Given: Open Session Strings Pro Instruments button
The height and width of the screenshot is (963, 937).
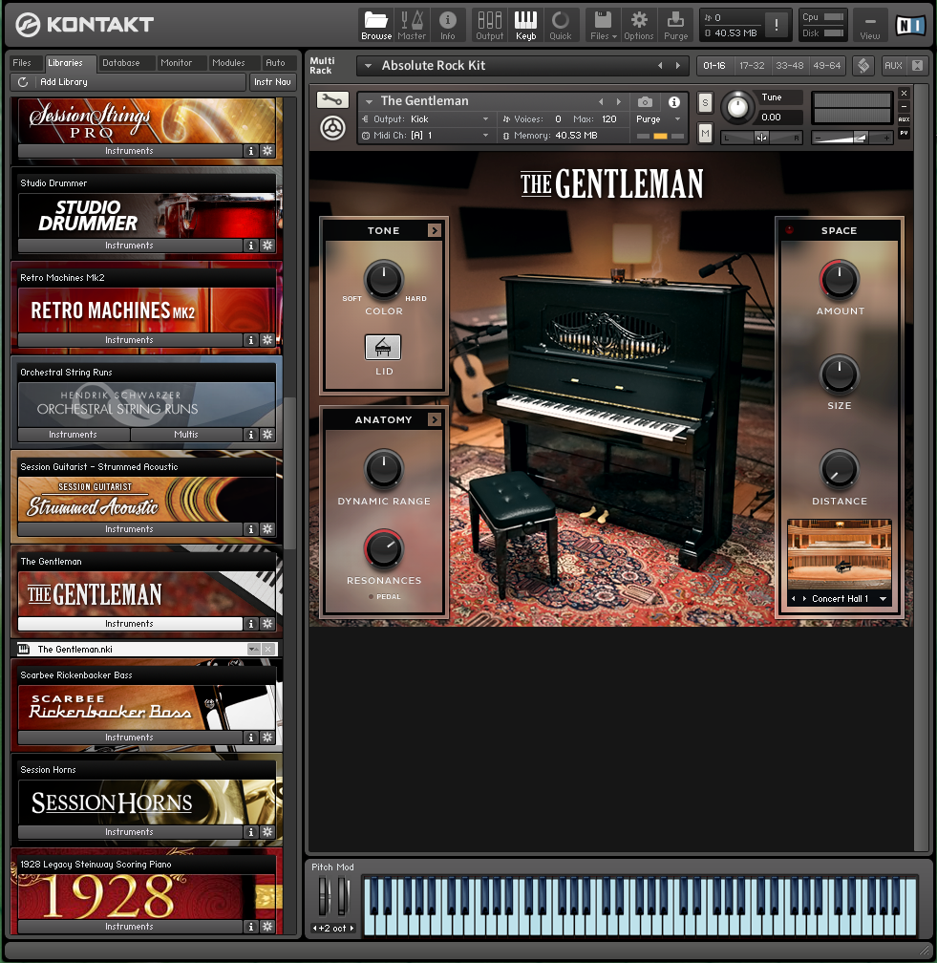Looking at the screenshot, I should coord(130,151).
